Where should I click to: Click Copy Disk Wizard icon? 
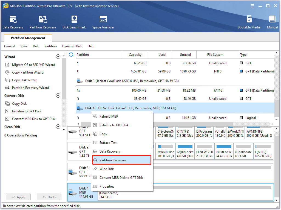point(7,80)
